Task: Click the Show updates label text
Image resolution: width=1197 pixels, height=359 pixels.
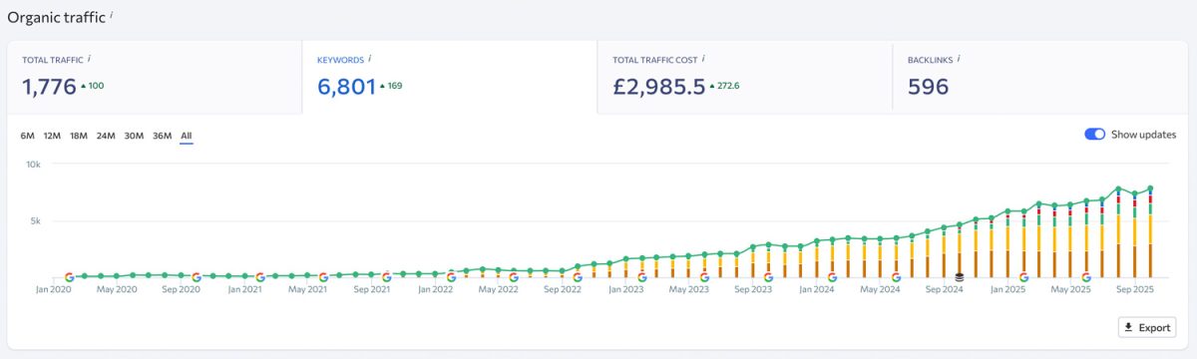Action: [1143, 135]
